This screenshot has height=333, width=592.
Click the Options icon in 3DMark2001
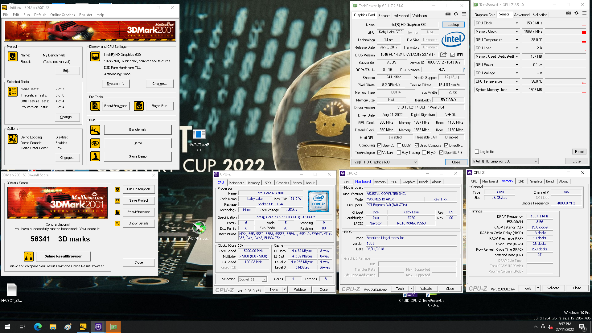13,139
